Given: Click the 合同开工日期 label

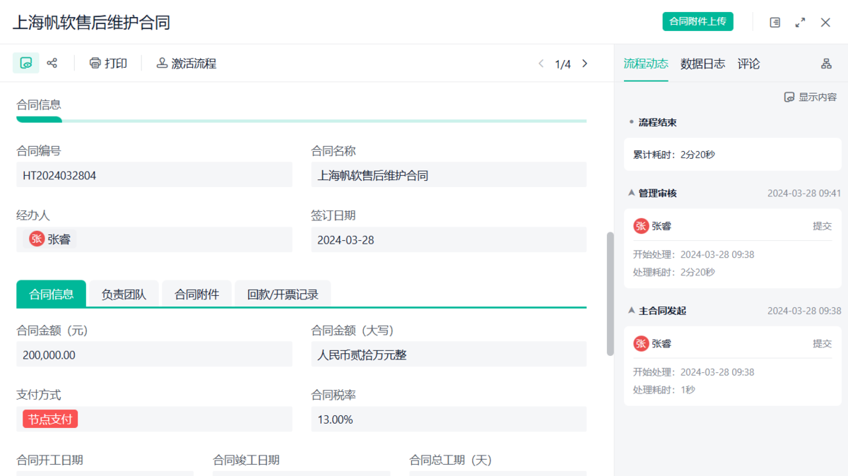Looking at the screenshot, I should 49,460.
